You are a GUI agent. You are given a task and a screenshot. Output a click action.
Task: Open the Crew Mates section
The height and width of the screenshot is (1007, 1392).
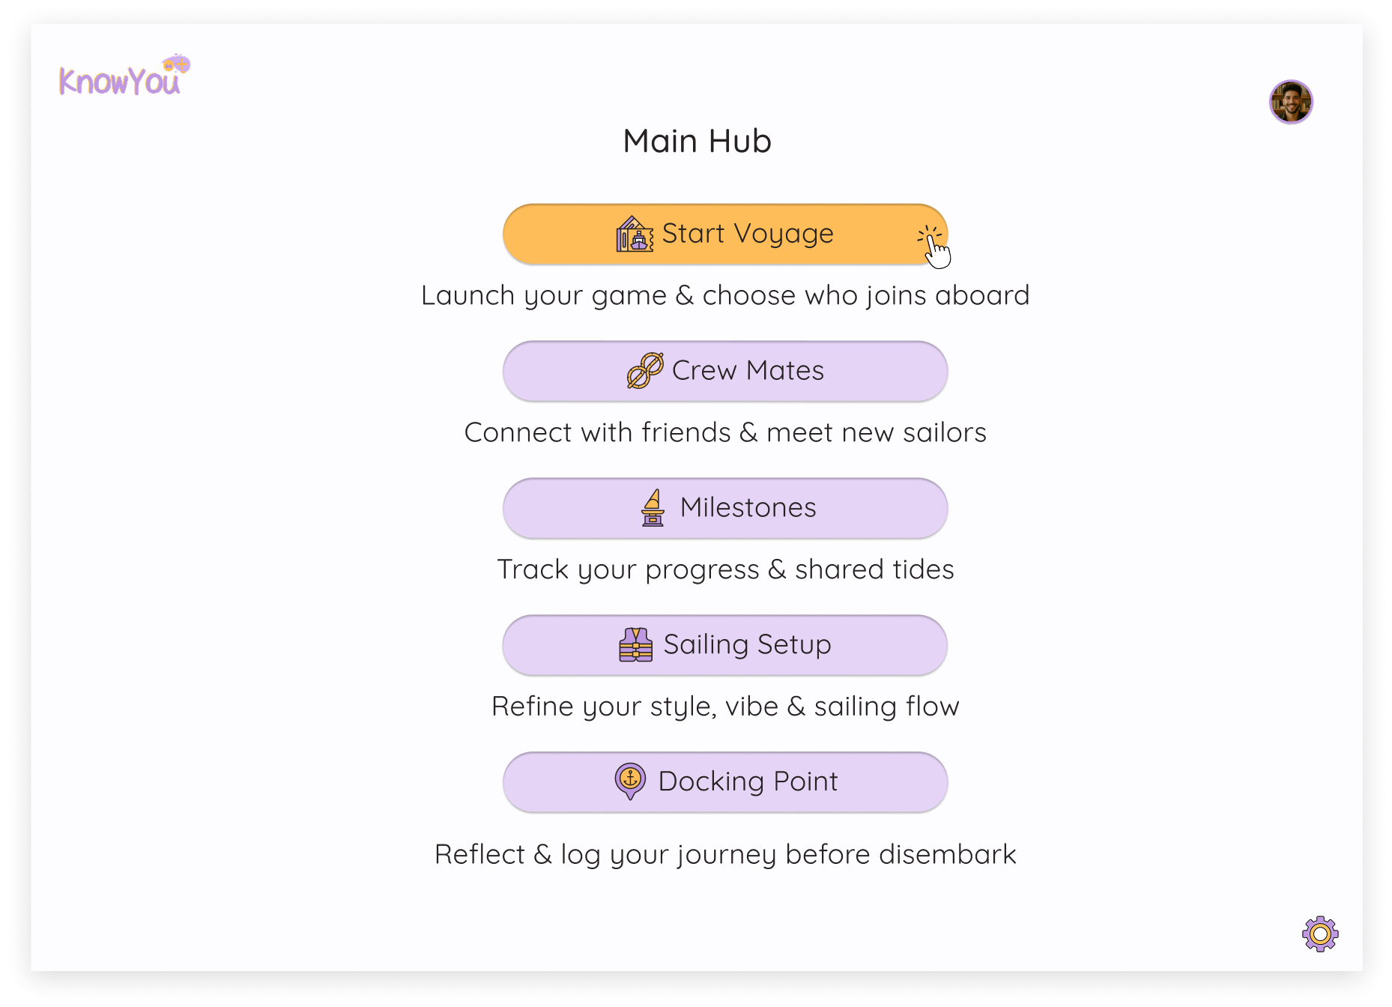coord(725,372)
